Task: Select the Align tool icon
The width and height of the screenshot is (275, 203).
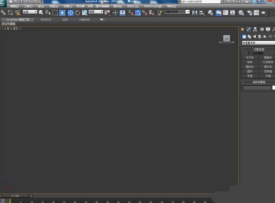Action: pyautogui.click(x=202, y=13)
